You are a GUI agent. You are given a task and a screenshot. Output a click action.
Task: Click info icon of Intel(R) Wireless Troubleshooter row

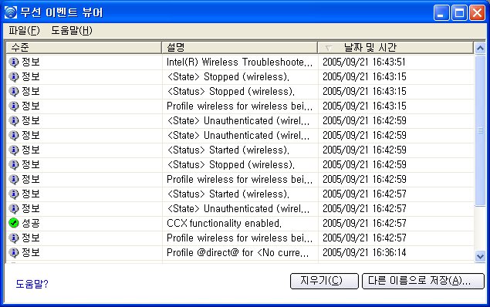coord(14,62)
